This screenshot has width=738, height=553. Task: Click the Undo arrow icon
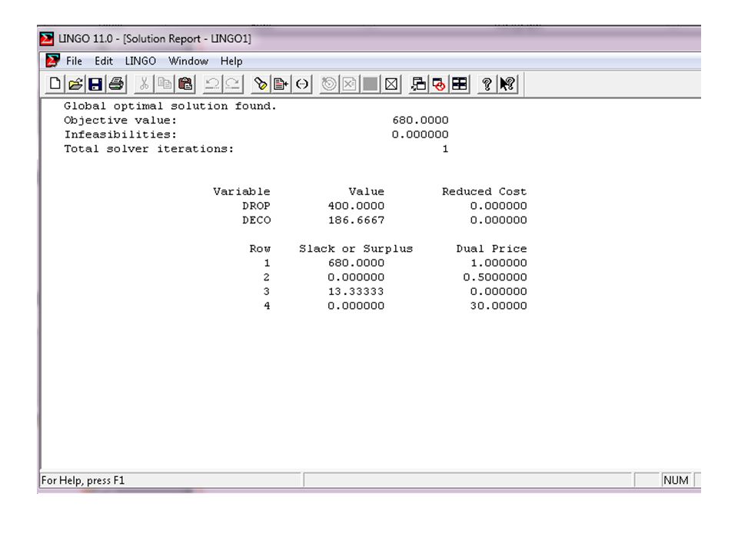212,84
